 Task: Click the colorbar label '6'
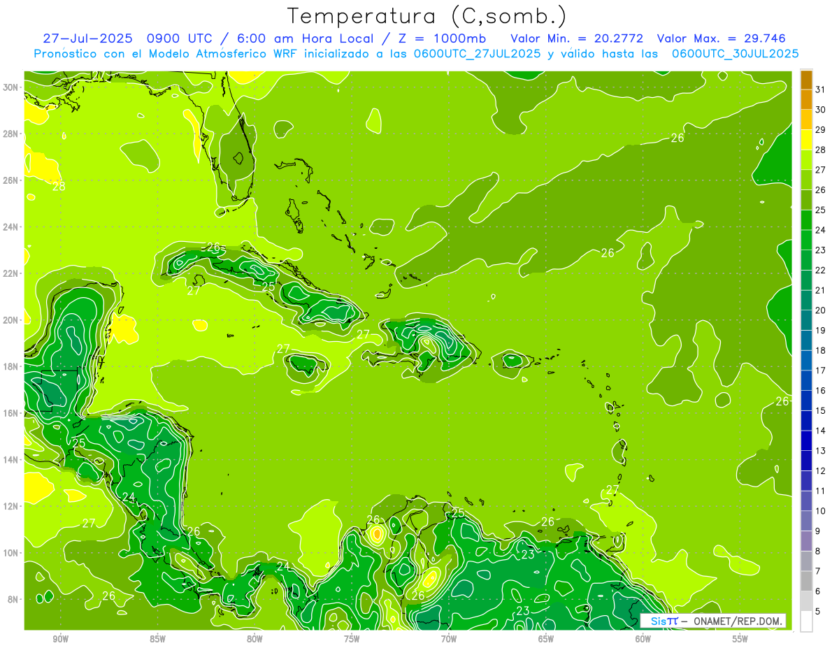(818, 591)
